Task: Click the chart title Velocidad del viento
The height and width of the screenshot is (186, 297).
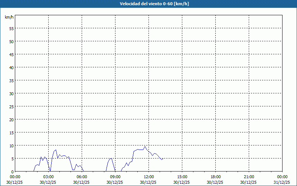Action: tap(148, 4)
